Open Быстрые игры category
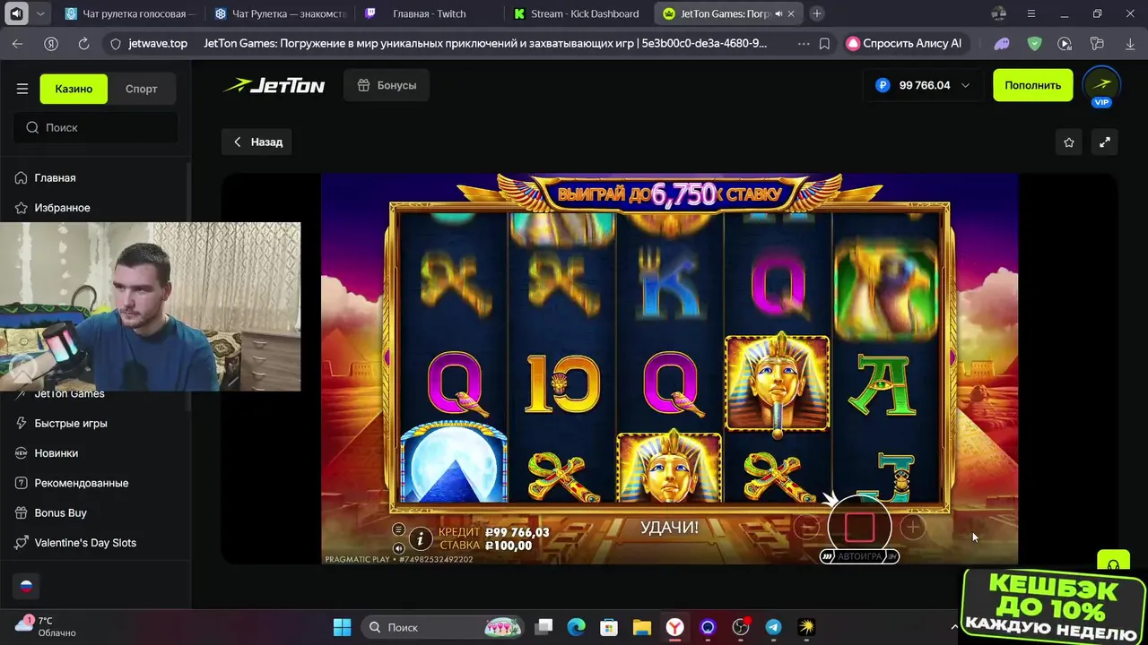Screen dimensions: 1148x645 pos(71,423)
